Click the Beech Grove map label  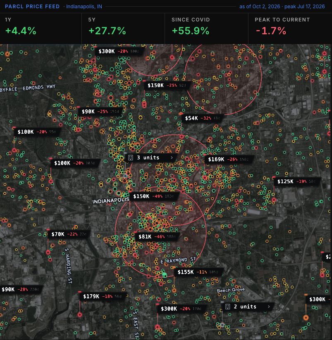pos(231,290)
